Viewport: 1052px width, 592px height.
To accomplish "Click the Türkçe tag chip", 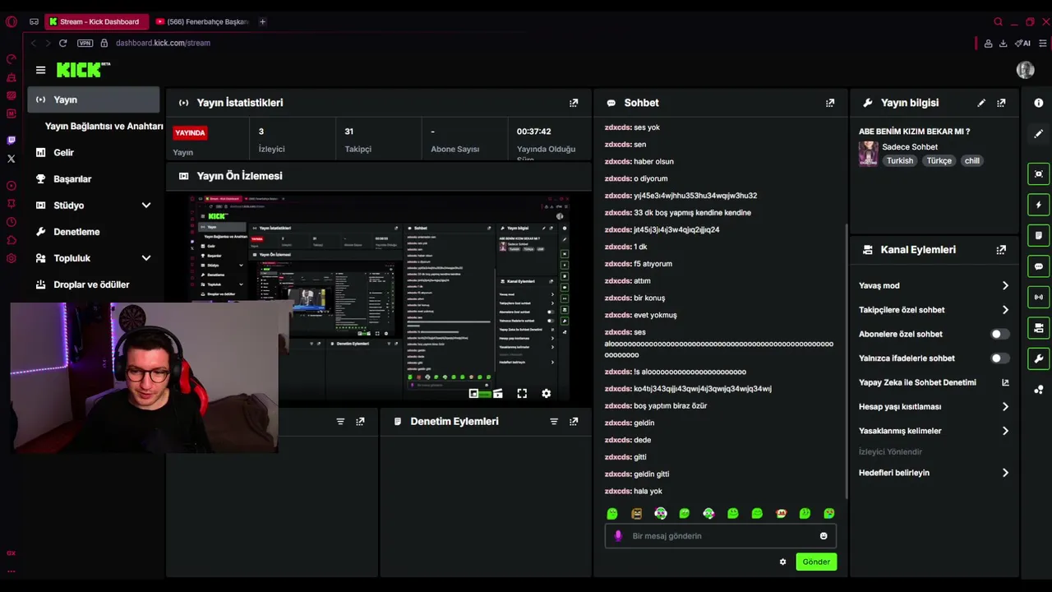I will click(939, 160).
